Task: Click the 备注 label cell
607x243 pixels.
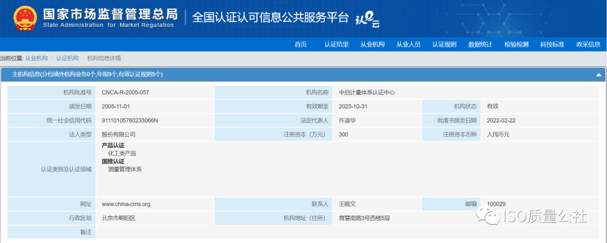Action: click(52, 232)
